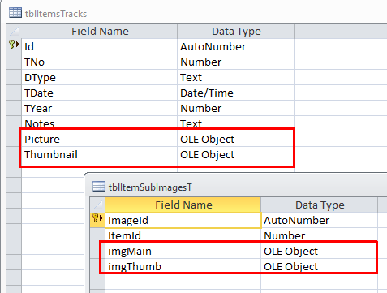Click OLE Object data type for Picture
Image resolution: width=387 pixels, height=293 pixels.
tap(236, 139)
